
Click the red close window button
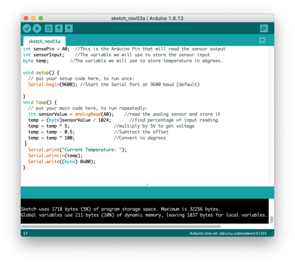26,18
